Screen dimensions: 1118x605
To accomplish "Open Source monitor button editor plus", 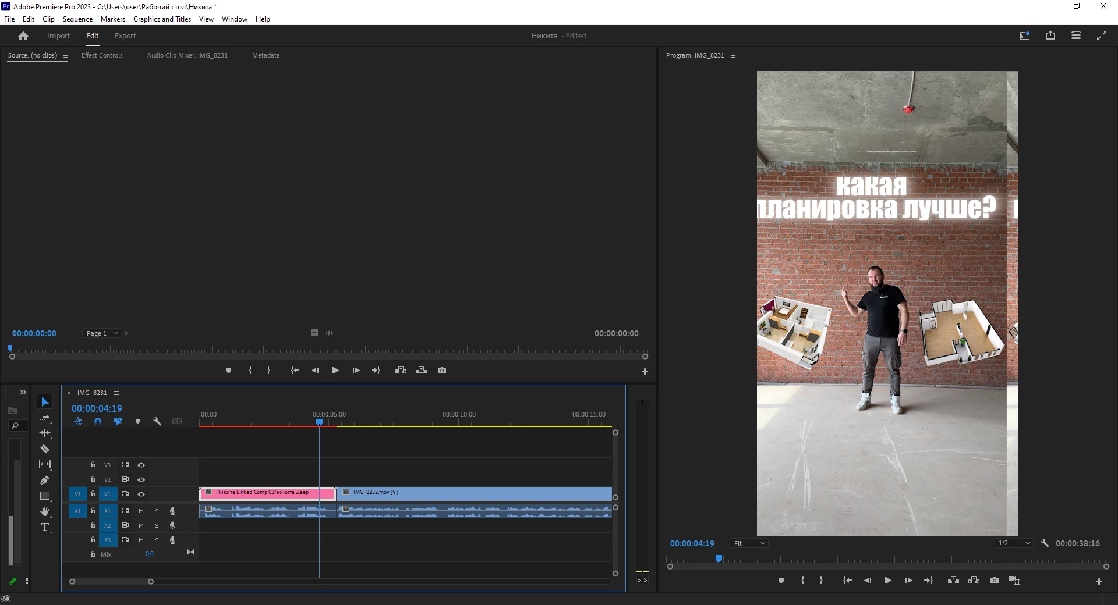I will point(645,371).
